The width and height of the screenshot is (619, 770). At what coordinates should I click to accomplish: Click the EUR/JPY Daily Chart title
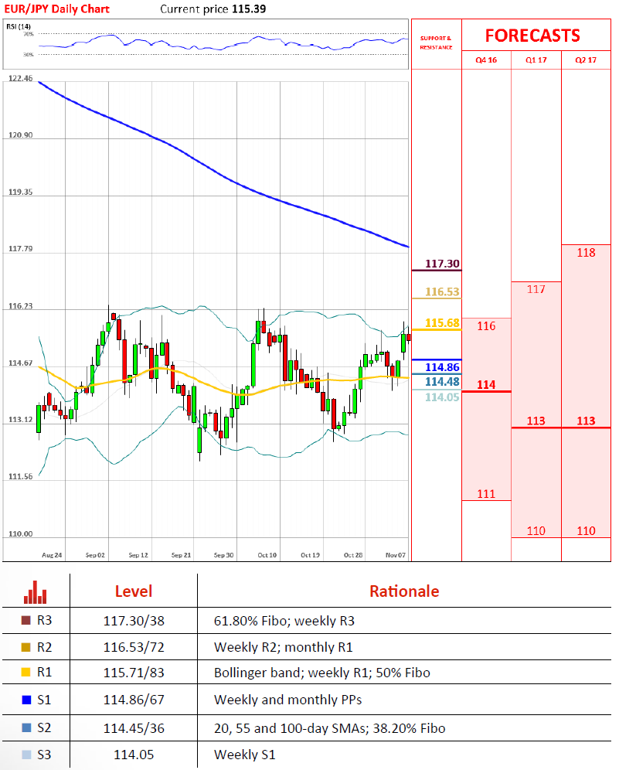56,9
